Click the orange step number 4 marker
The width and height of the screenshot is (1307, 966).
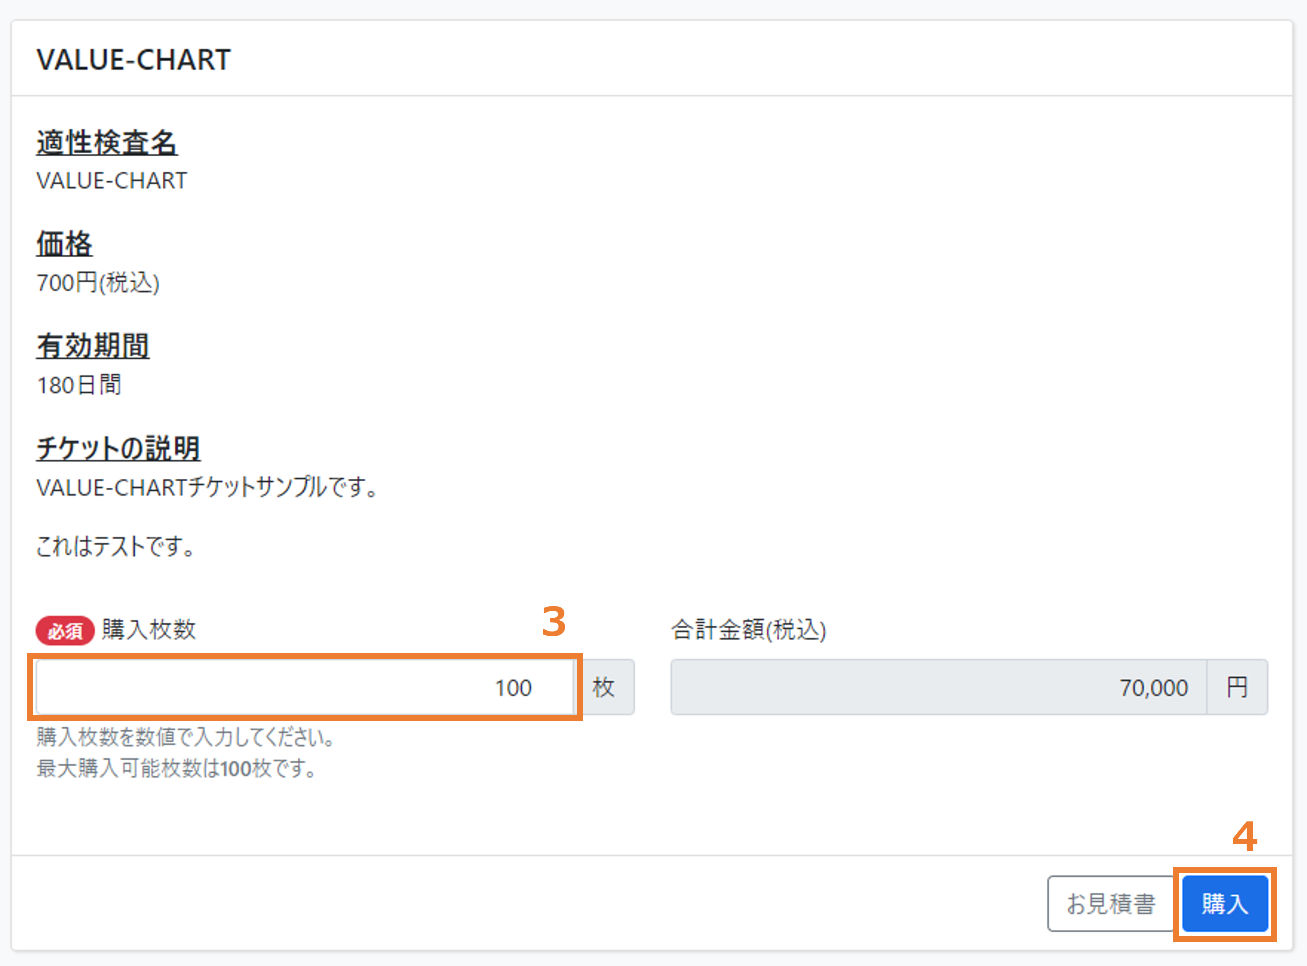pyautogui.click(x=1244, y=837)
